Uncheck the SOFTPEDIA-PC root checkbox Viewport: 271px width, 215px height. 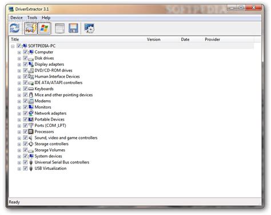point(19,46)
